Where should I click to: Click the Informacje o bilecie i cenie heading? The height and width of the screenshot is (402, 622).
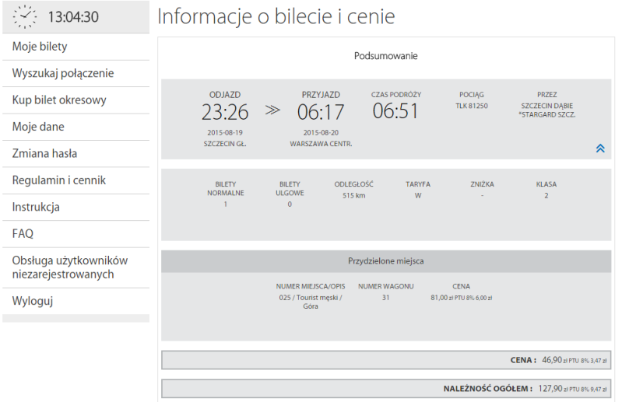(276, 16)
